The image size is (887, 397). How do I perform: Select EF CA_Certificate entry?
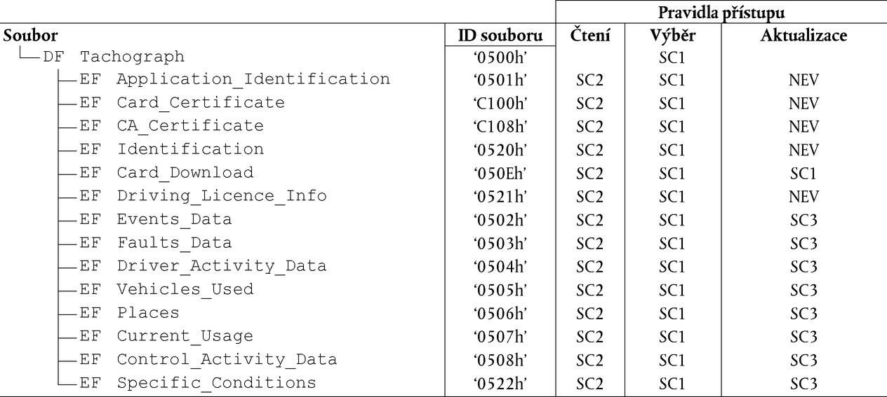[x=171, y=126]
